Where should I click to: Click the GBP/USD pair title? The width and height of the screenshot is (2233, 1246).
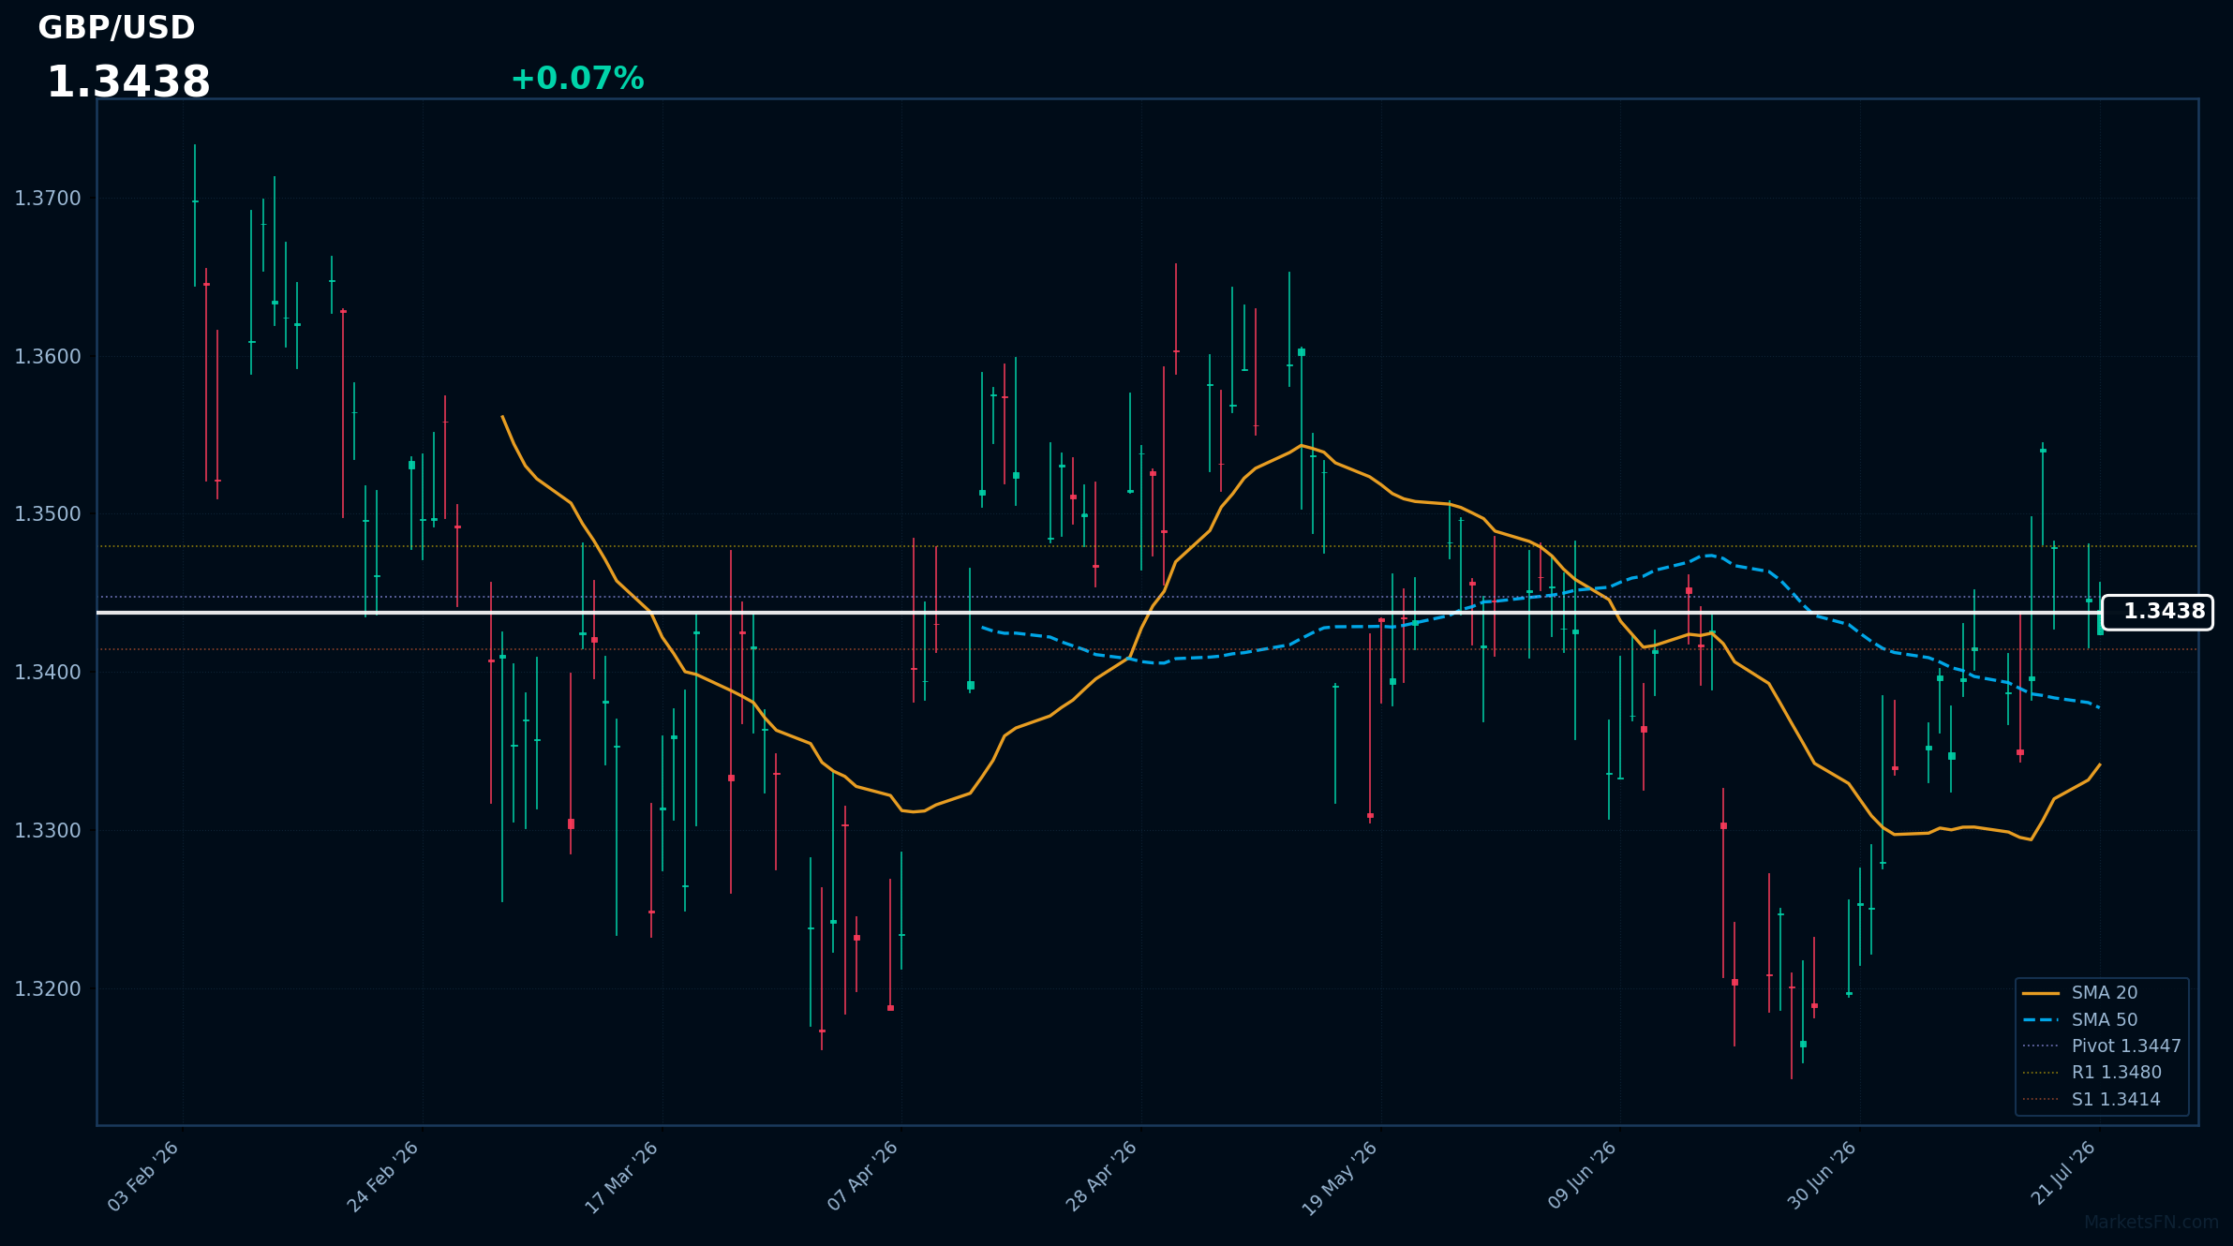point(116,28)
